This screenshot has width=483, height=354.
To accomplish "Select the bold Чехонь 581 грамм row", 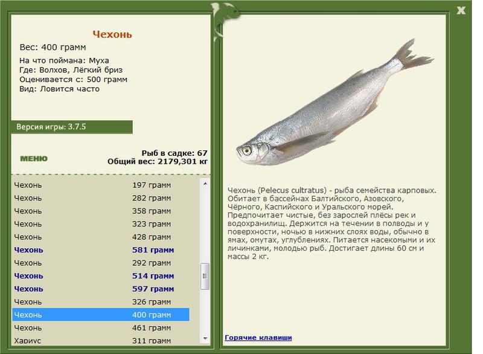I will pyautogui.click(x=101, y=250).
